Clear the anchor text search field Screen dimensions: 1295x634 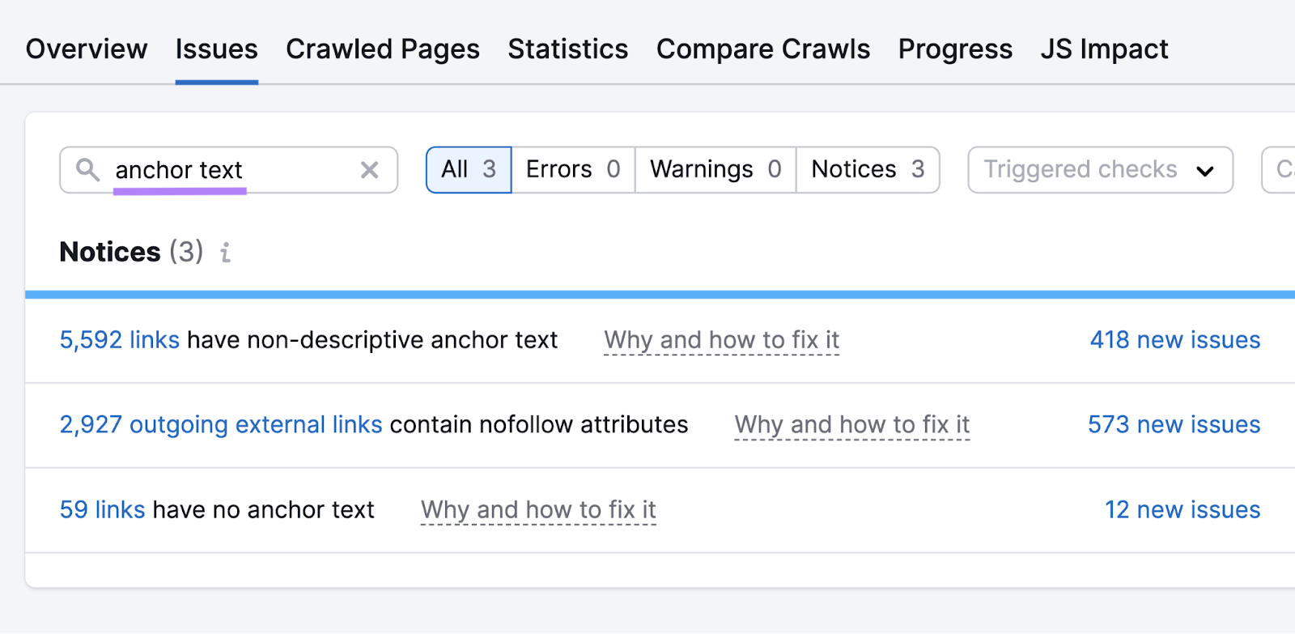[369, 170]
